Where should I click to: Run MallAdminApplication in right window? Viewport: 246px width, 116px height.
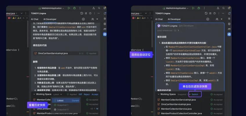click(193, 8)
